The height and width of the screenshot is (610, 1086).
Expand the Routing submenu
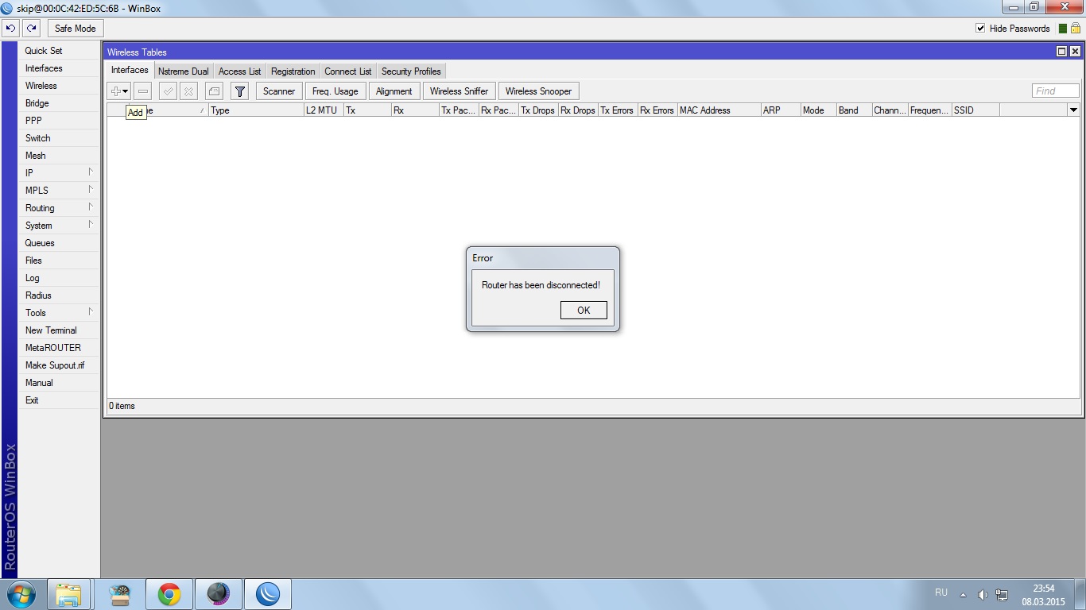click(x=59, y=208)
